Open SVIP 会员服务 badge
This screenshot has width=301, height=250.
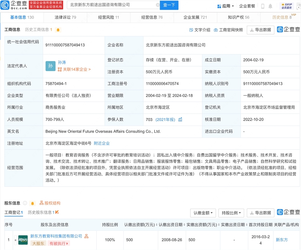287,6
